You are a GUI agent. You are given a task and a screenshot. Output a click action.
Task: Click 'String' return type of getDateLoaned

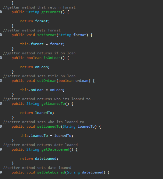coord(33,149)
